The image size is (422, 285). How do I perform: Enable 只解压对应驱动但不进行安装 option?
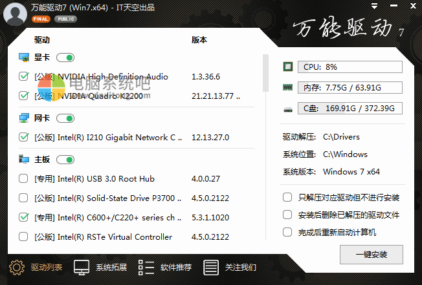[x=287, y=197]
